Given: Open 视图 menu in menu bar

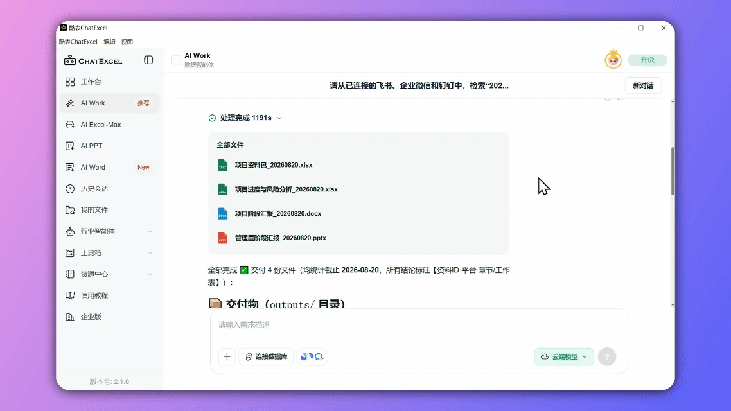Looking at the screenshot, I should pos(127,42).
